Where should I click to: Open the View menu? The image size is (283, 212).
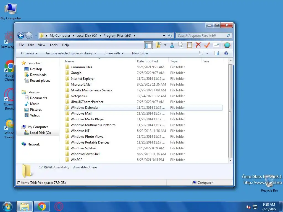pos(41,45)
